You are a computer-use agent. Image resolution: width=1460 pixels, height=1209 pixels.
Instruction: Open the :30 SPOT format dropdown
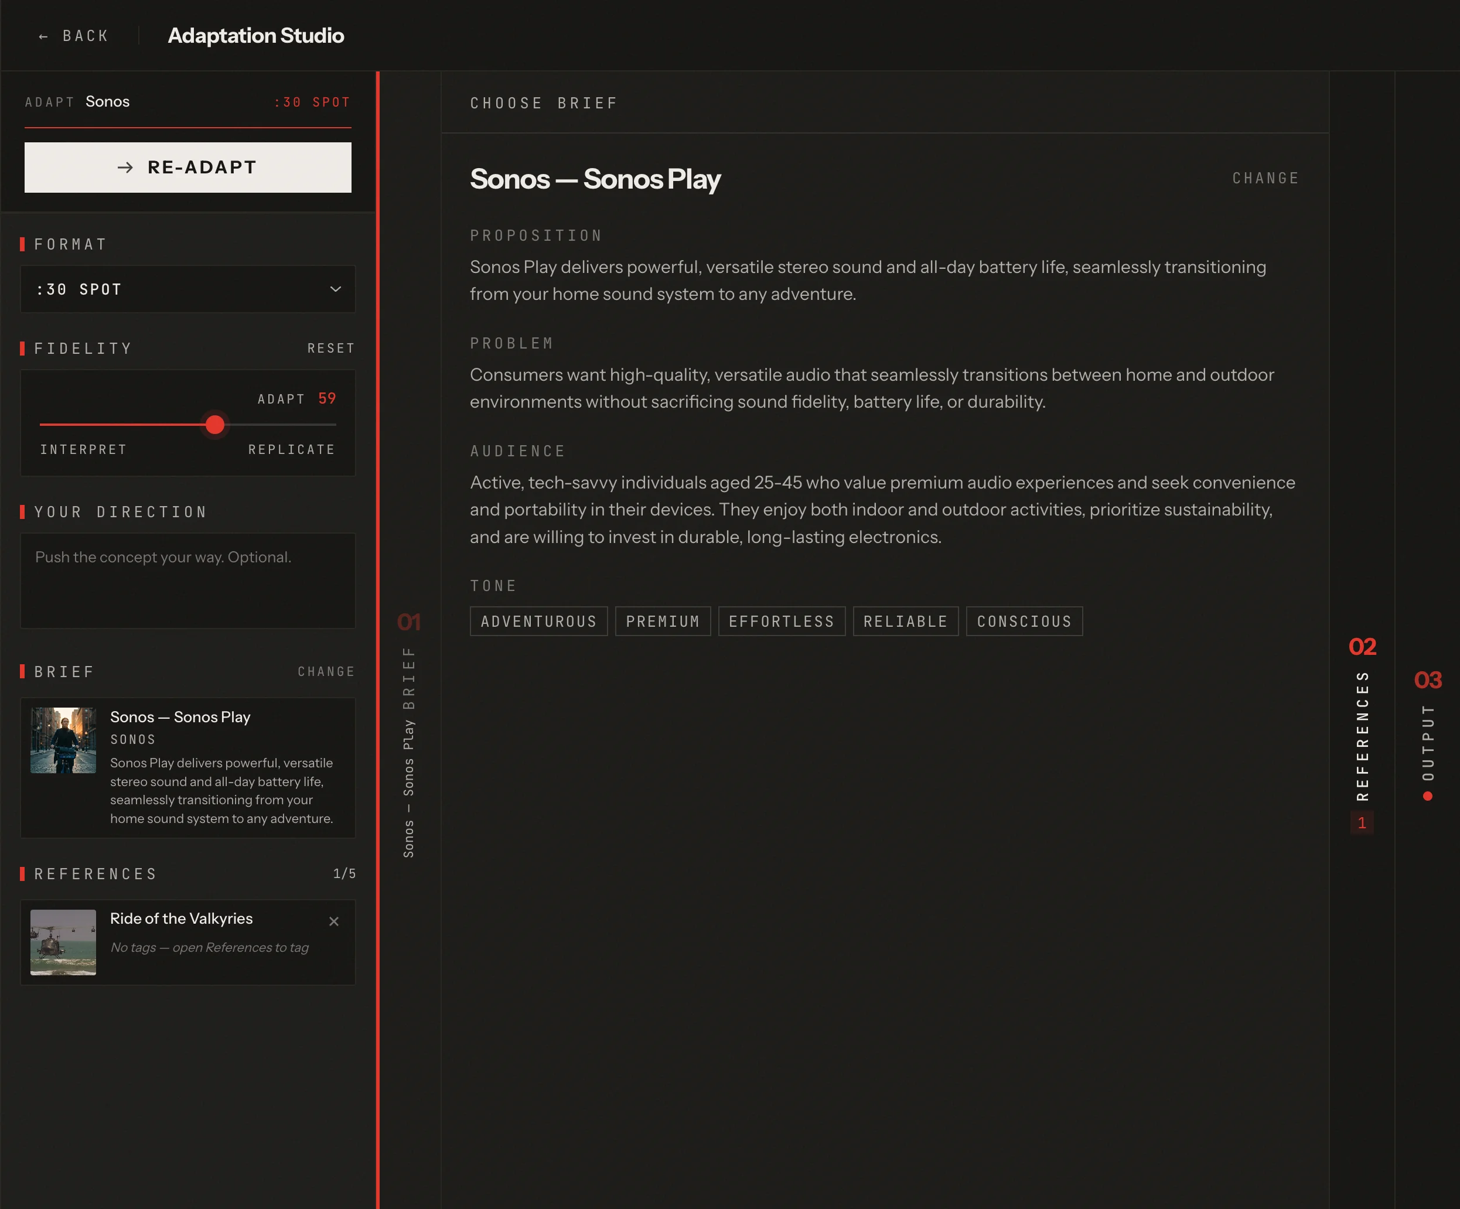coord(187,289)
